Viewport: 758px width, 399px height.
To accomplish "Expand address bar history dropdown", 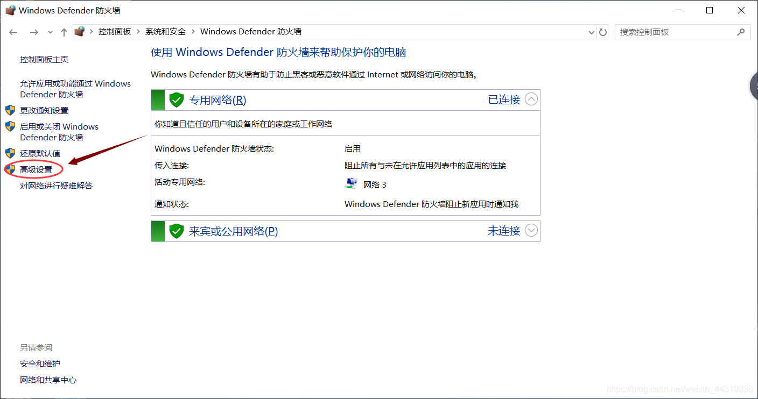I will point(592,32).
